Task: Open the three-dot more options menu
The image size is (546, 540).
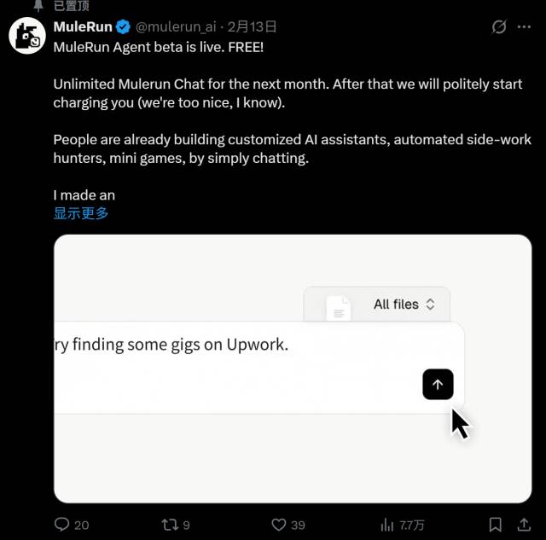Action: [x=524, y=26]
